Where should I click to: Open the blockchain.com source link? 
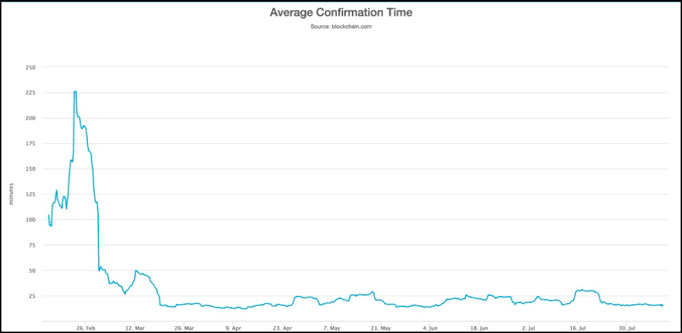tap(340, 27)
